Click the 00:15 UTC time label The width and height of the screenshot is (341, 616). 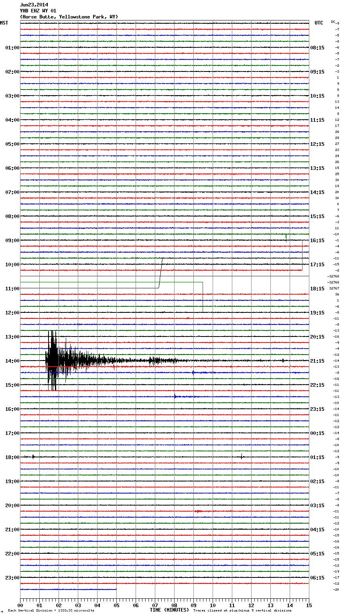(317, 433)
